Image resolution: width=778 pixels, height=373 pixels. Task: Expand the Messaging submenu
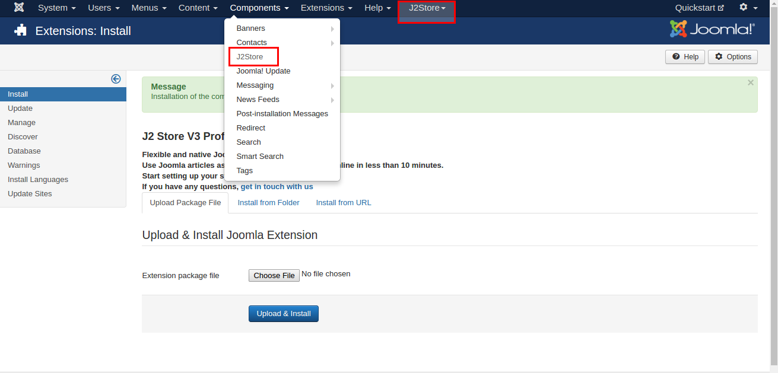[282, 85]
